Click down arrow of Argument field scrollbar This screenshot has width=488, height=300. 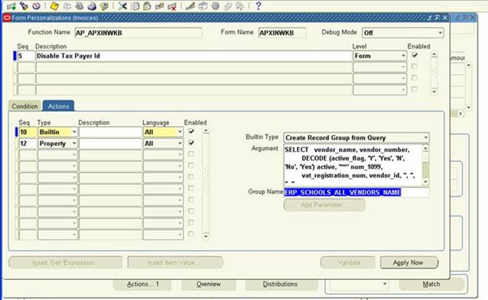426,182
